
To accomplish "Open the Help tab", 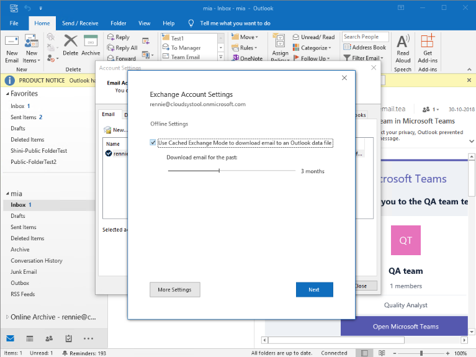I will coord(168,24).
